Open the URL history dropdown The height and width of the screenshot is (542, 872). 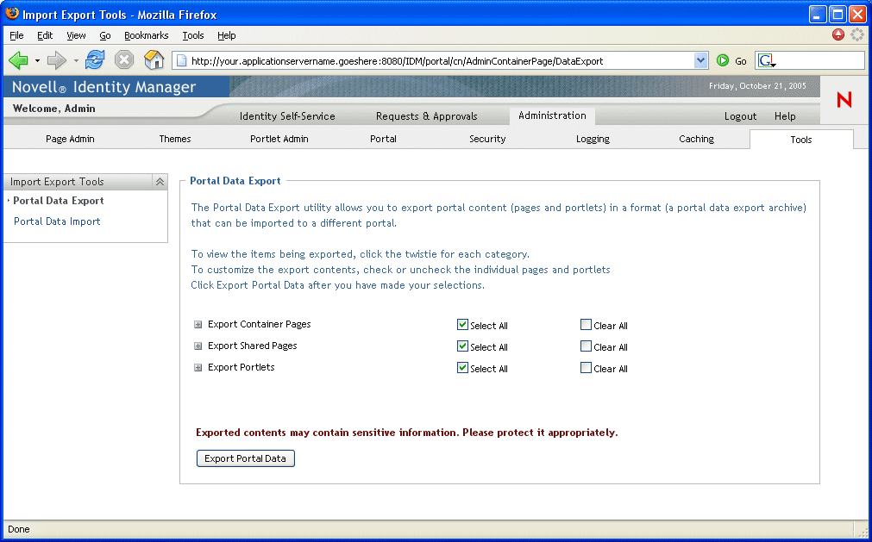pos(700,60)
